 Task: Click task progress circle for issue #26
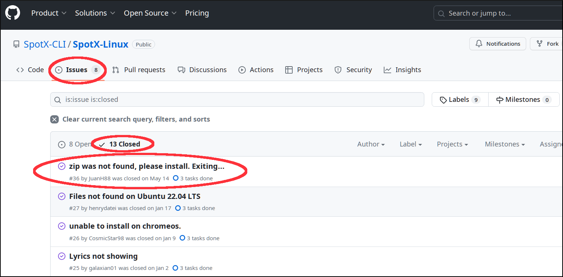click(x=182, y=238)
